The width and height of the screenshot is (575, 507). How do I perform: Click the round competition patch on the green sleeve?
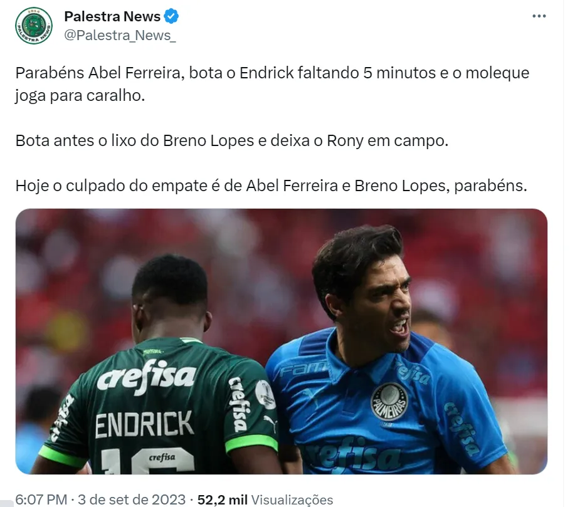click(x=265, y=394)
